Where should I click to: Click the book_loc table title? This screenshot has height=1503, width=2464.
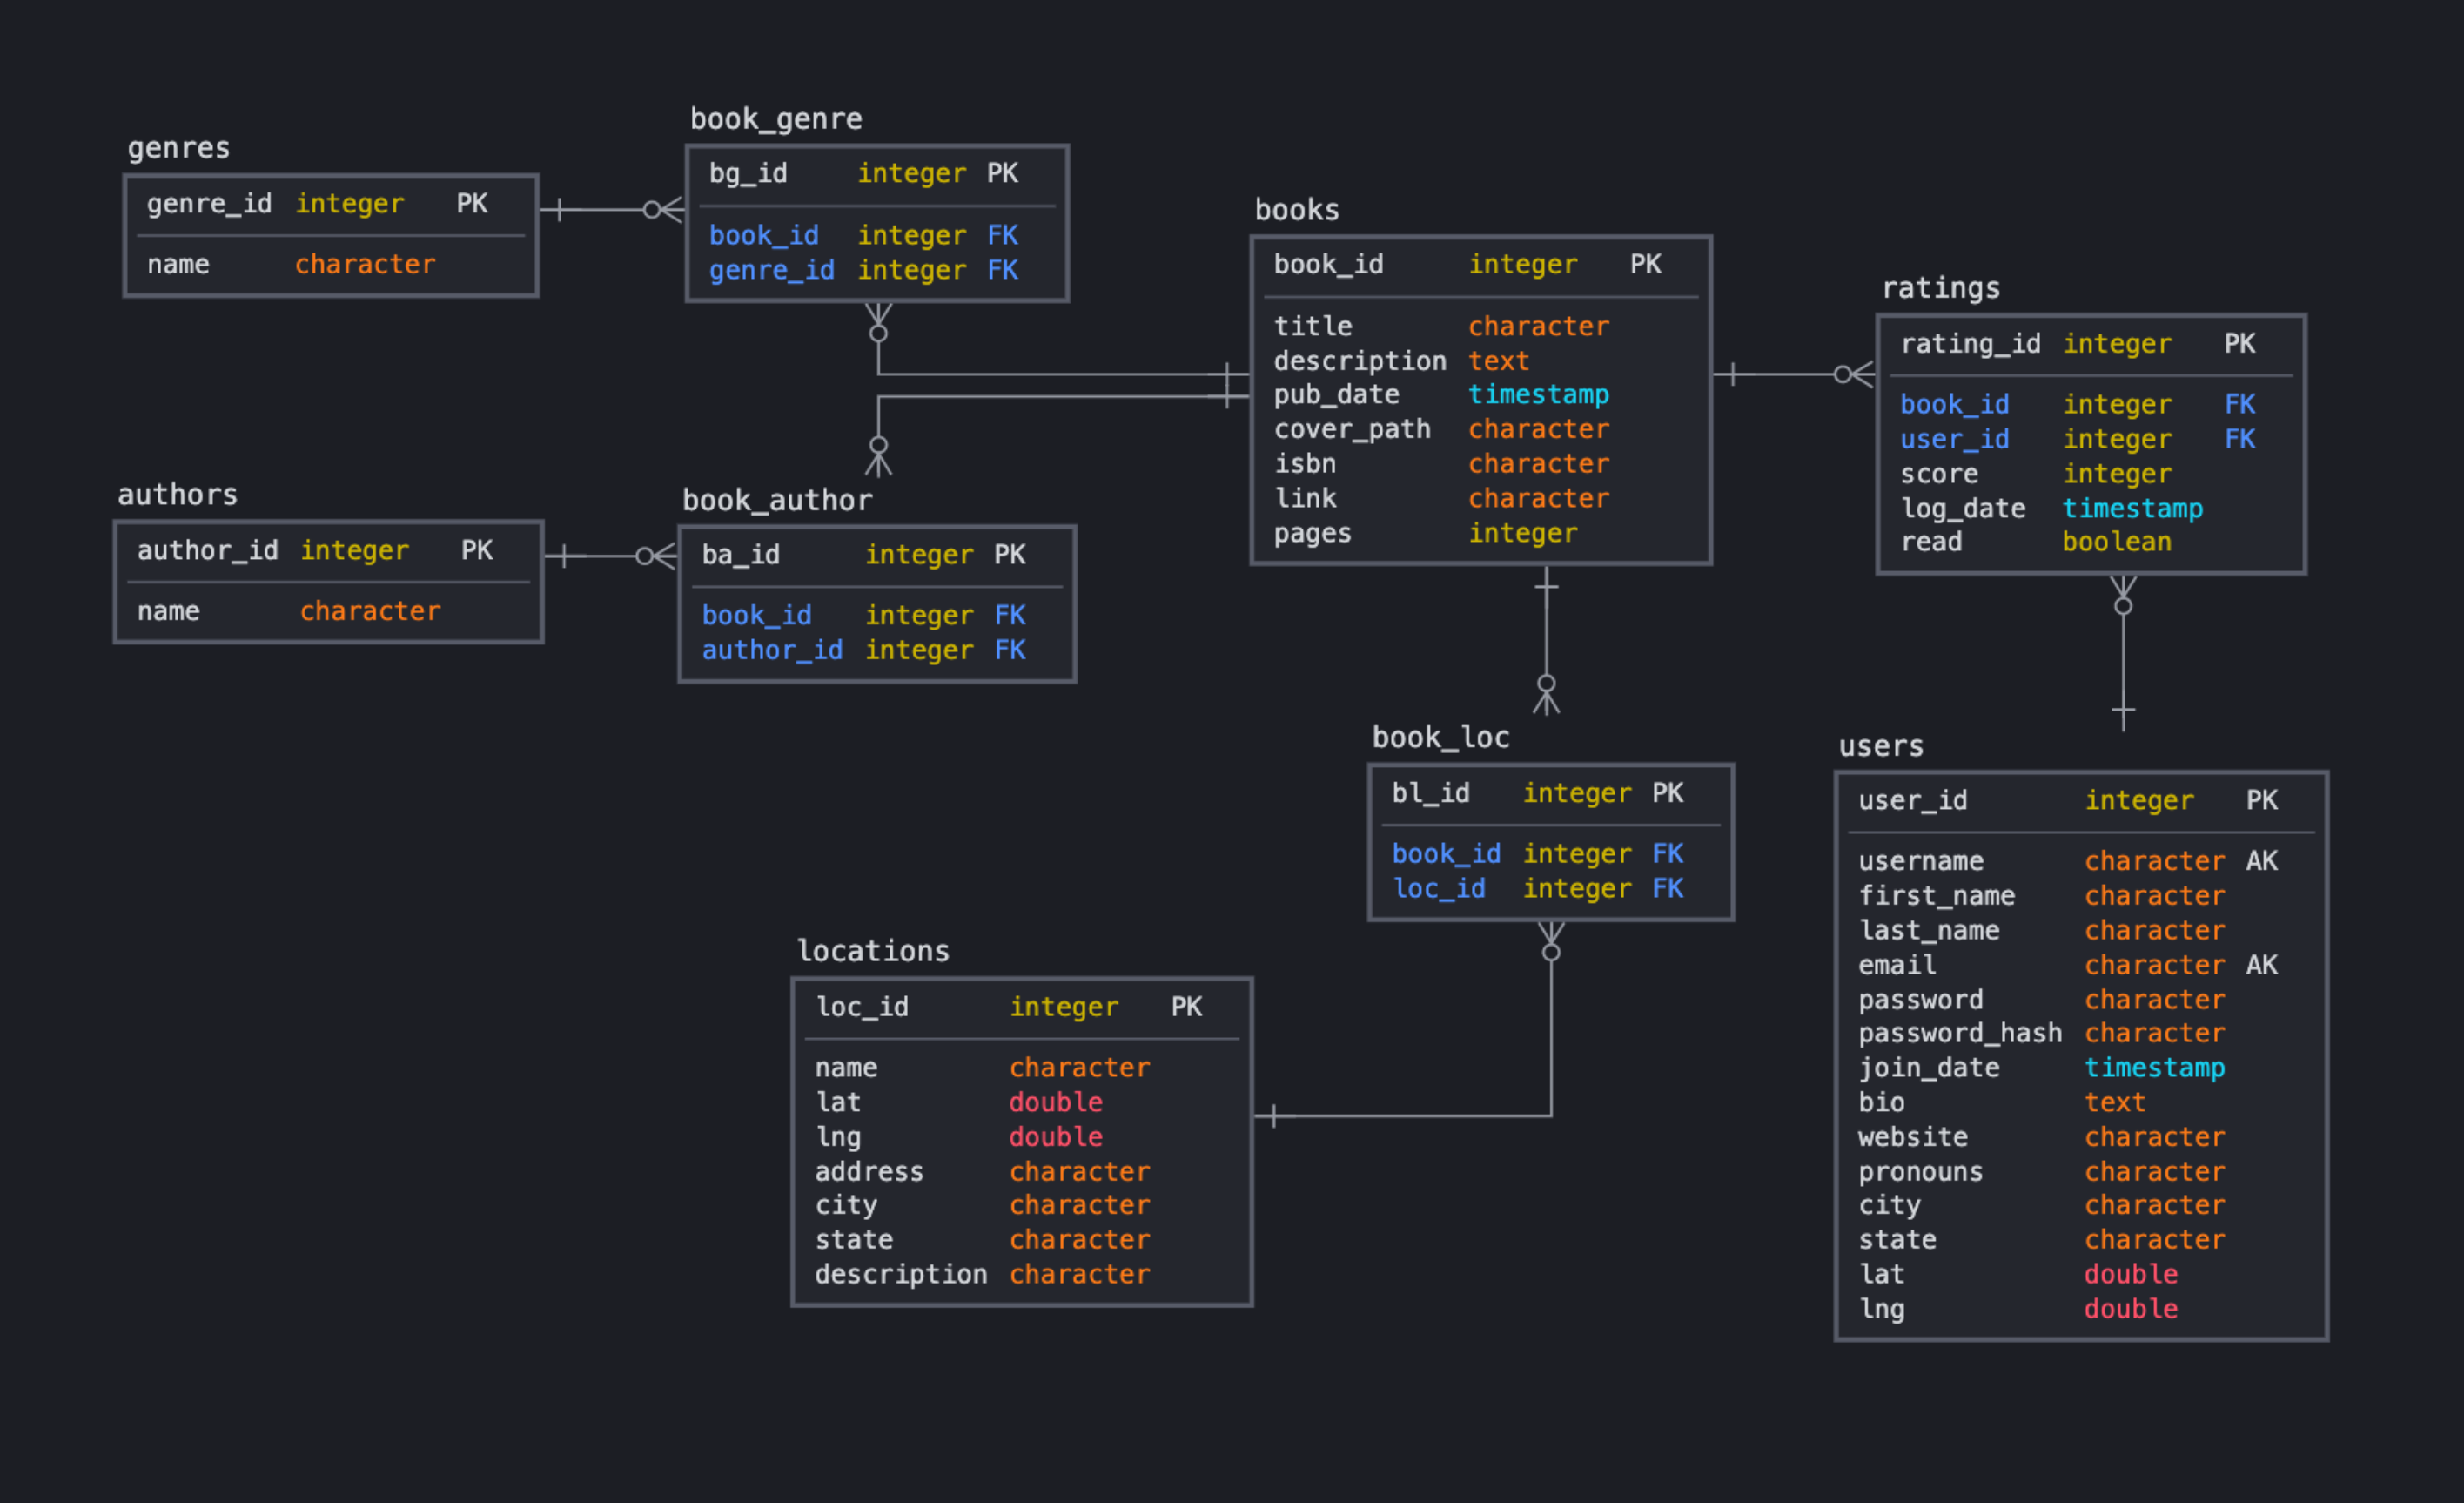(1440, 738)
